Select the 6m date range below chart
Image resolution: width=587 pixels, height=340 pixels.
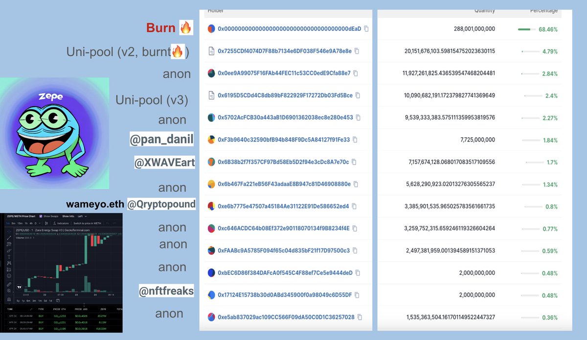pyautogui.click(x=28, y=301)
